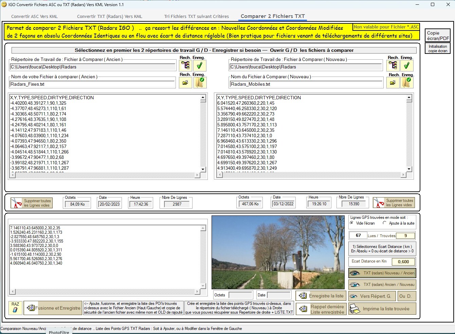
Task: Click the Copie écran/PDF button
Action: tap(438, 36)
